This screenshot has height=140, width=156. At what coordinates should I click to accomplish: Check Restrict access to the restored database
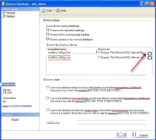(x=48, y=39)
